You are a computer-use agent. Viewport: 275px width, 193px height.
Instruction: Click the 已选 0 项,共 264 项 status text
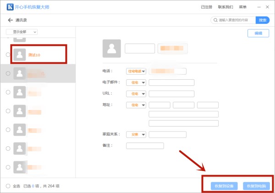point(41,186)
